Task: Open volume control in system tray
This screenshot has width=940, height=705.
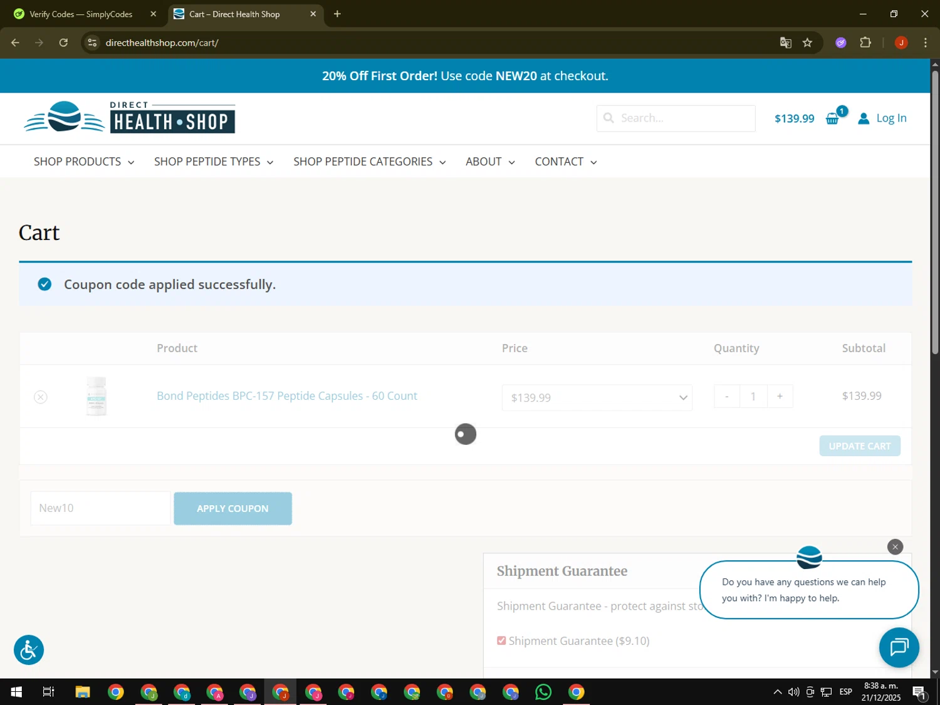Action: [793, 692]
